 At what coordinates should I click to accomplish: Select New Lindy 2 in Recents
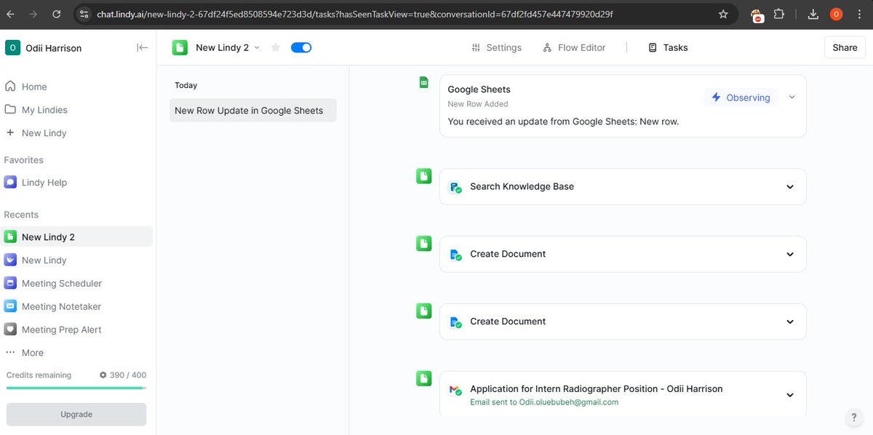pyautogui.click(x=77, y=237)
